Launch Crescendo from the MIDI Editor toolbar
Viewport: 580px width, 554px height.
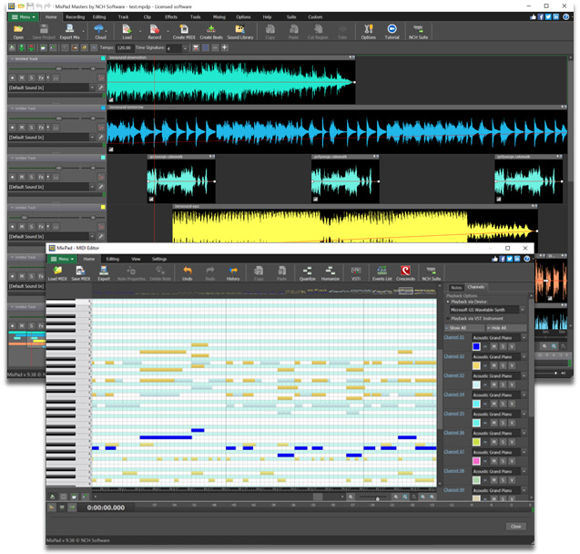tap(405, 273)
